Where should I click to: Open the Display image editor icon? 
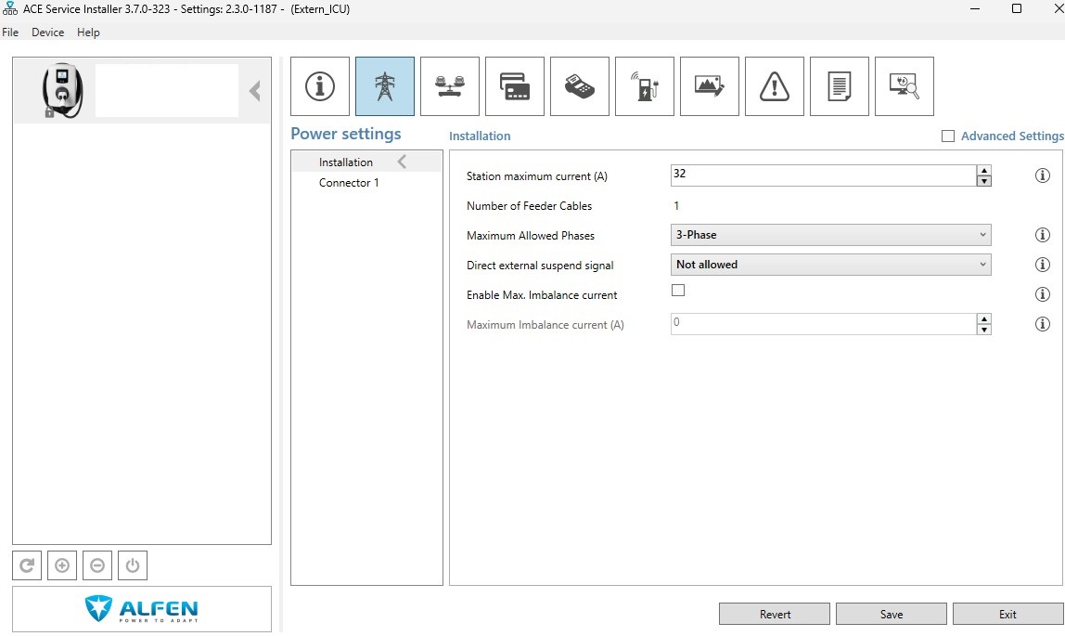point(709,86)
